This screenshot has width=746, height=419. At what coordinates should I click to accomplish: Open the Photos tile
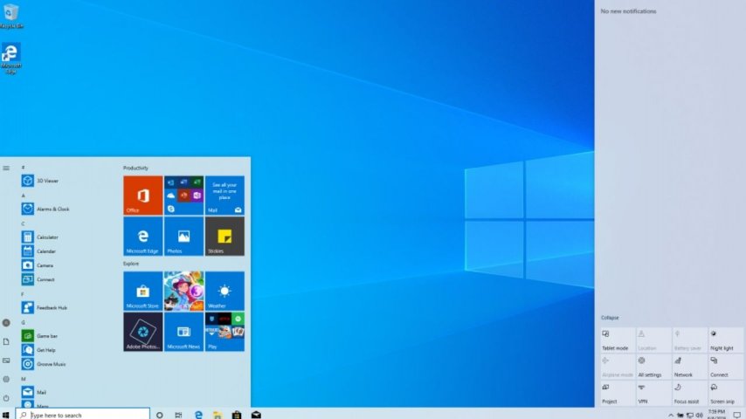(183, 237)
